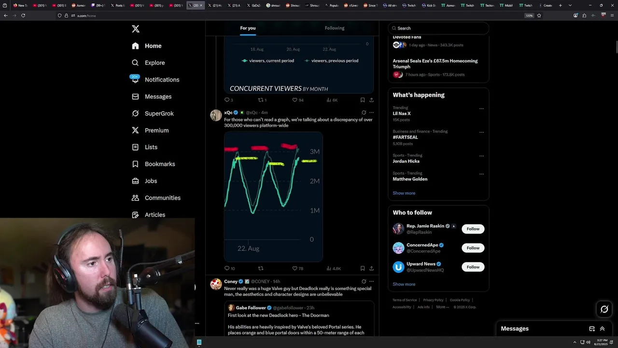
Task: Bookmark the concurrent viewers chart post
Action: click(362, 100)
